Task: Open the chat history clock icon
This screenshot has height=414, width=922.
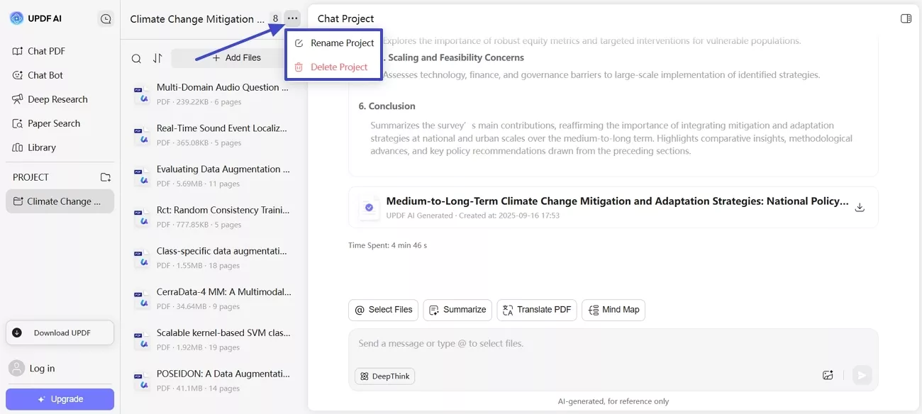Action: coord(106,19)
